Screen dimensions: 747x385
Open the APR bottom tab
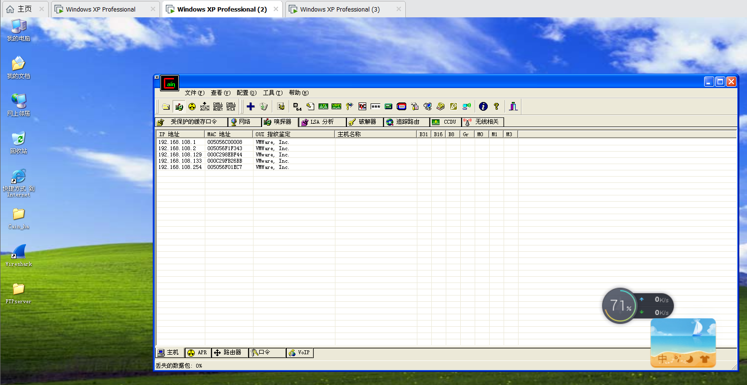click(198, 353)
